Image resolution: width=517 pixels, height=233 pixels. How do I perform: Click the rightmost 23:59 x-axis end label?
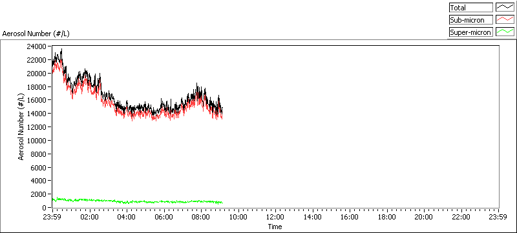(x=498, y=218)
